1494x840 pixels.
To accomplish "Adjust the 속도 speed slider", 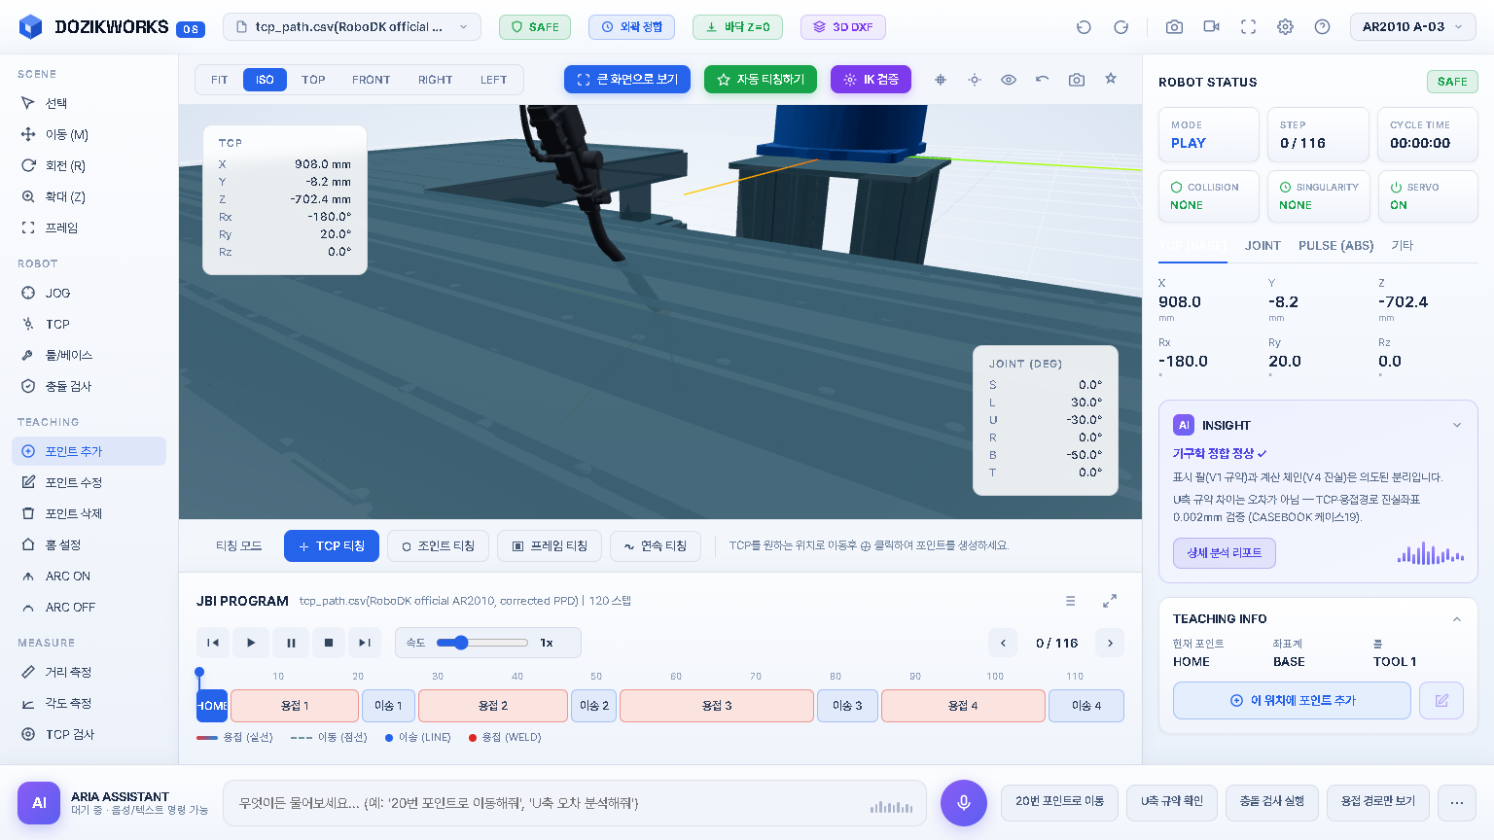I will pos(482,643).
